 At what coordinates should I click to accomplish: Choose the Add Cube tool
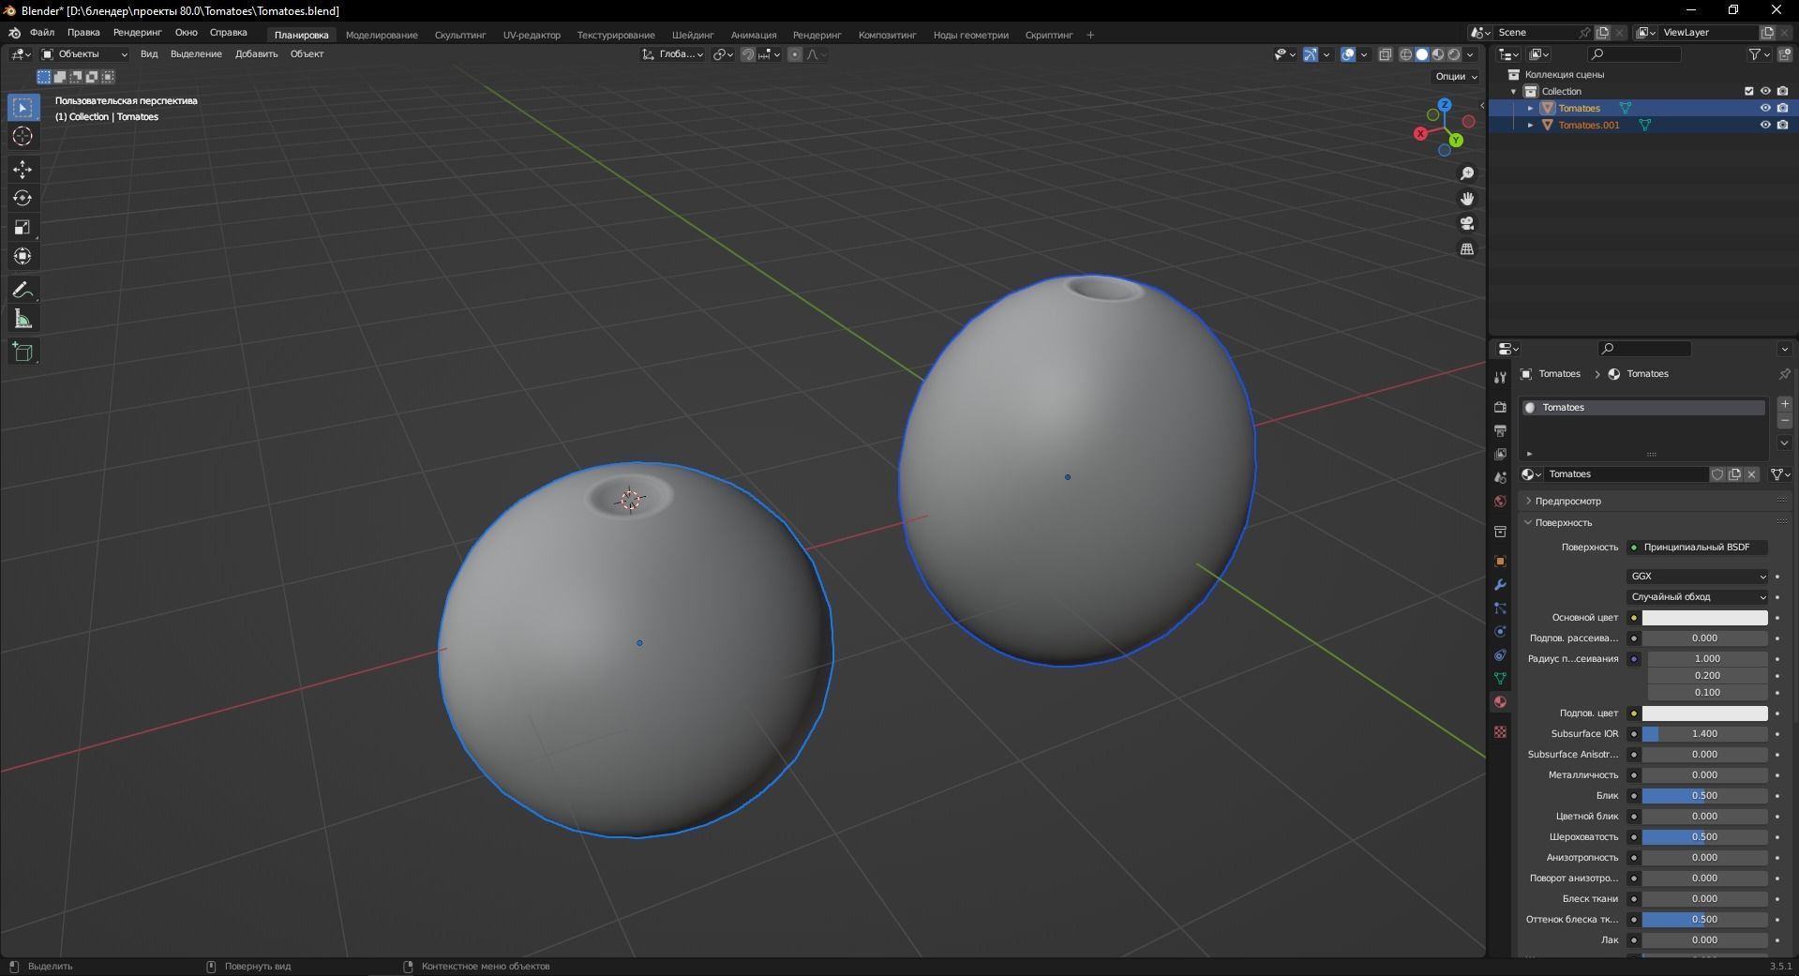click(x=22, y=353)
